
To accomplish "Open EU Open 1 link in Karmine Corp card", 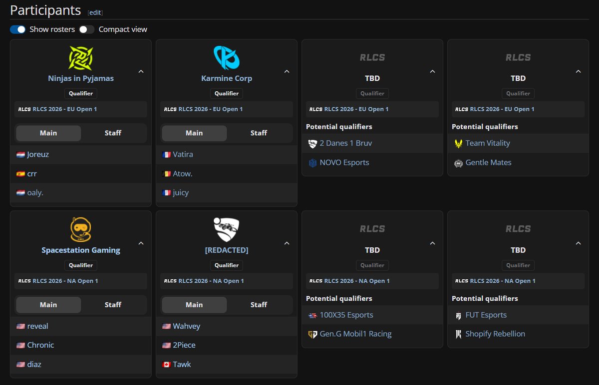I will (211, 109).
